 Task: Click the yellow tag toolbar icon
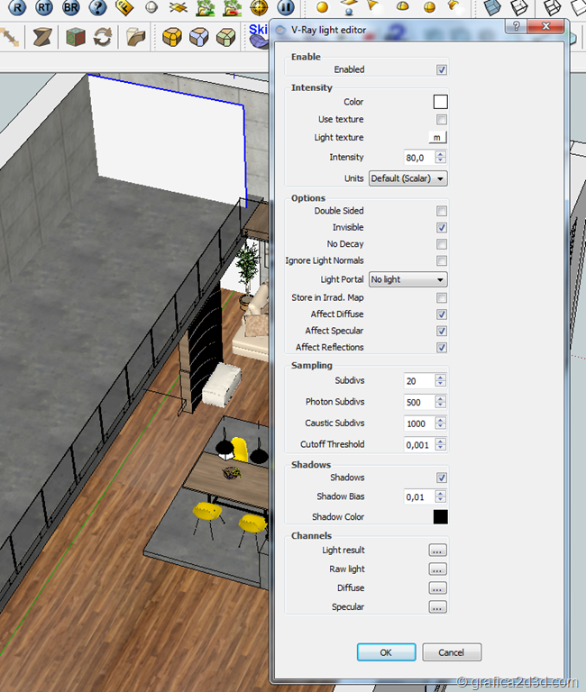point(124,6)
